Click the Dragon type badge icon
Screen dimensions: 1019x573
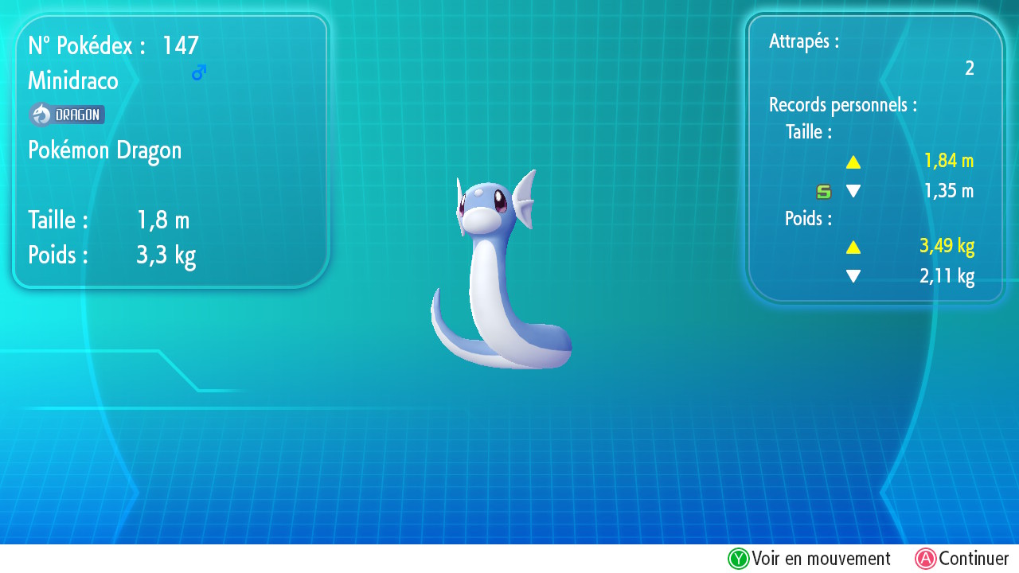click(67, 115)
